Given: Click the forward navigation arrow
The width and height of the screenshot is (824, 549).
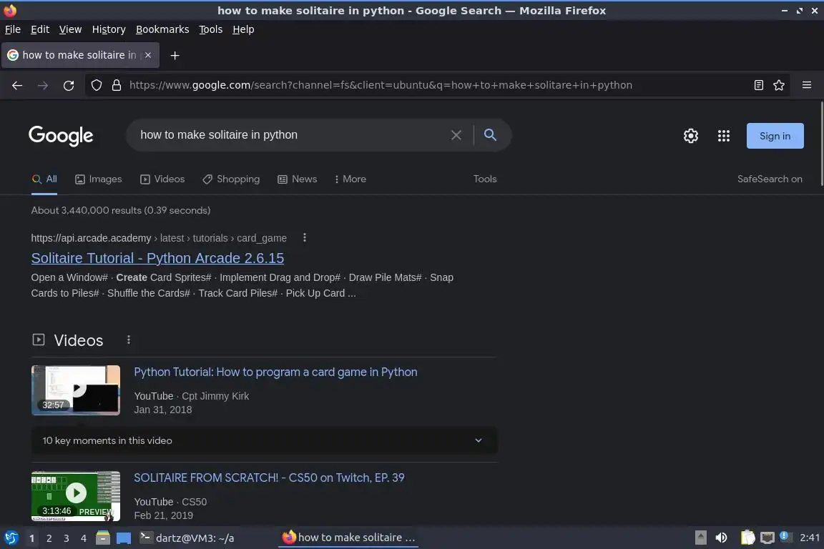Looking at the screenshot, I should click(x=43, y=85).
